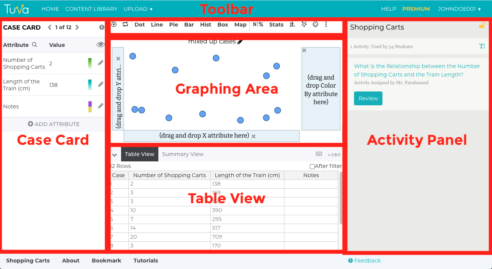Screen dimensions: 492x269
Task: Expand the JOHNDOE001 account menu
Action: [459, 9]
